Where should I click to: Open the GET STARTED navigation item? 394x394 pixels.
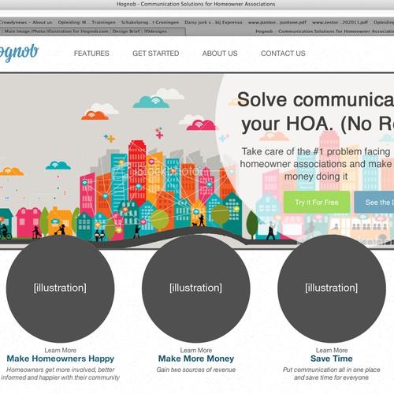click(x=156, y=54)
